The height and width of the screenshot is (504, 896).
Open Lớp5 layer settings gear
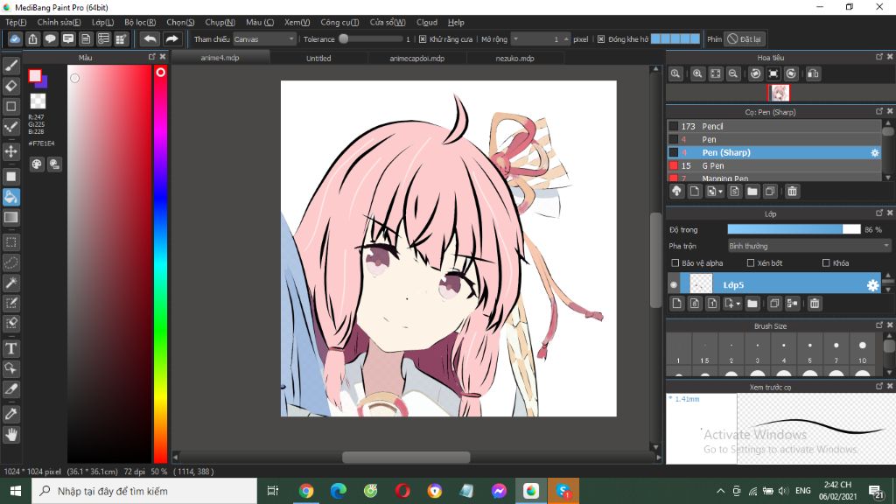point(872,285)
